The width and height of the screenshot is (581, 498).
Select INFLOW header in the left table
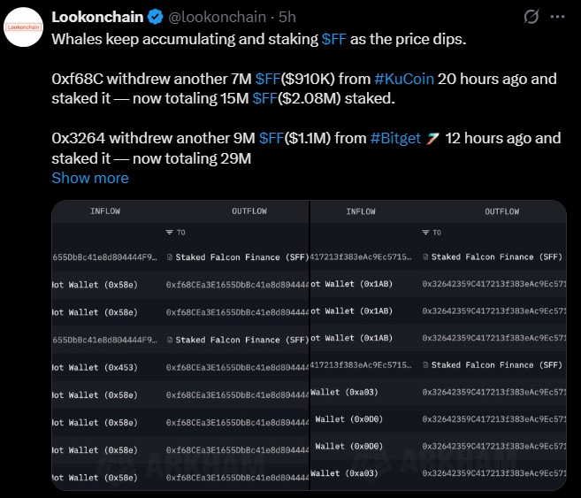point(105,211)
